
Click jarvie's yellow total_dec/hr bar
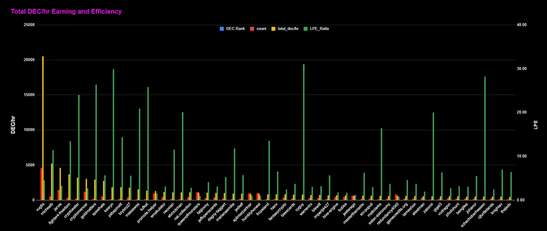pyautogui.click(x=60, y=184)
